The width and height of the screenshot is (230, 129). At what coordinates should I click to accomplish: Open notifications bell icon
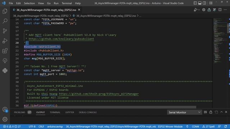[x=225, y=126]
